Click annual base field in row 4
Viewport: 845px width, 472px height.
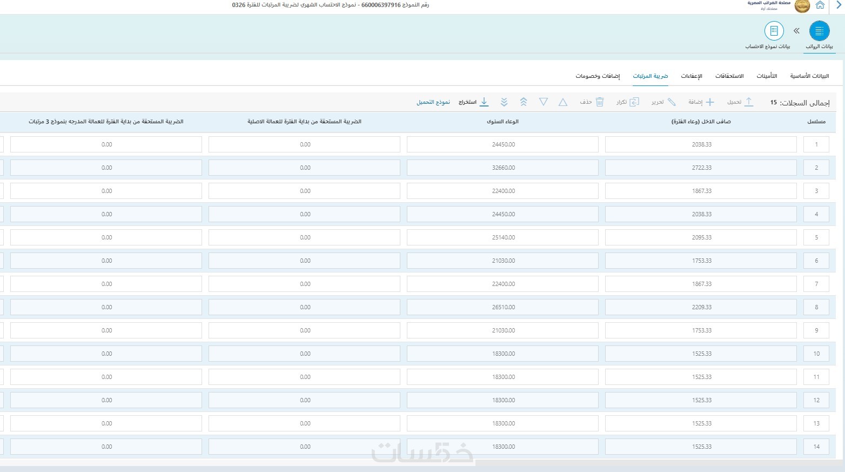click(x=502, y=214)
